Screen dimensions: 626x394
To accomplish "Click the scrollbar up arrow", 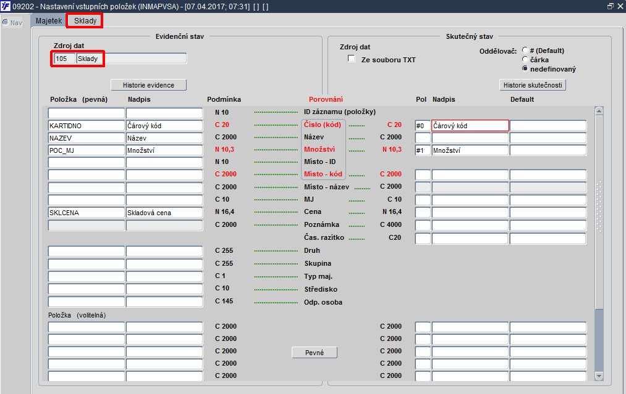I will 599,111.
